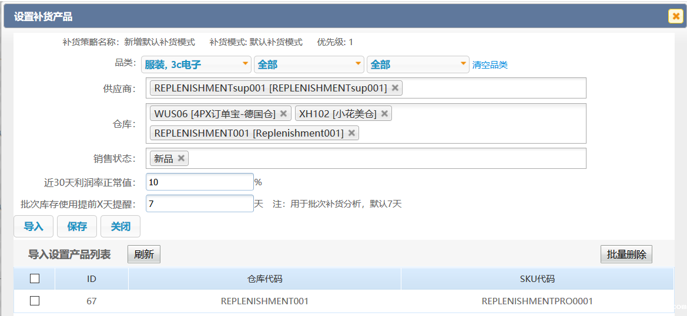Viewport: 687px width, 316px height.
Task: Focus the 近30天利润率正常值 input field
Action: tap(199, 182)
